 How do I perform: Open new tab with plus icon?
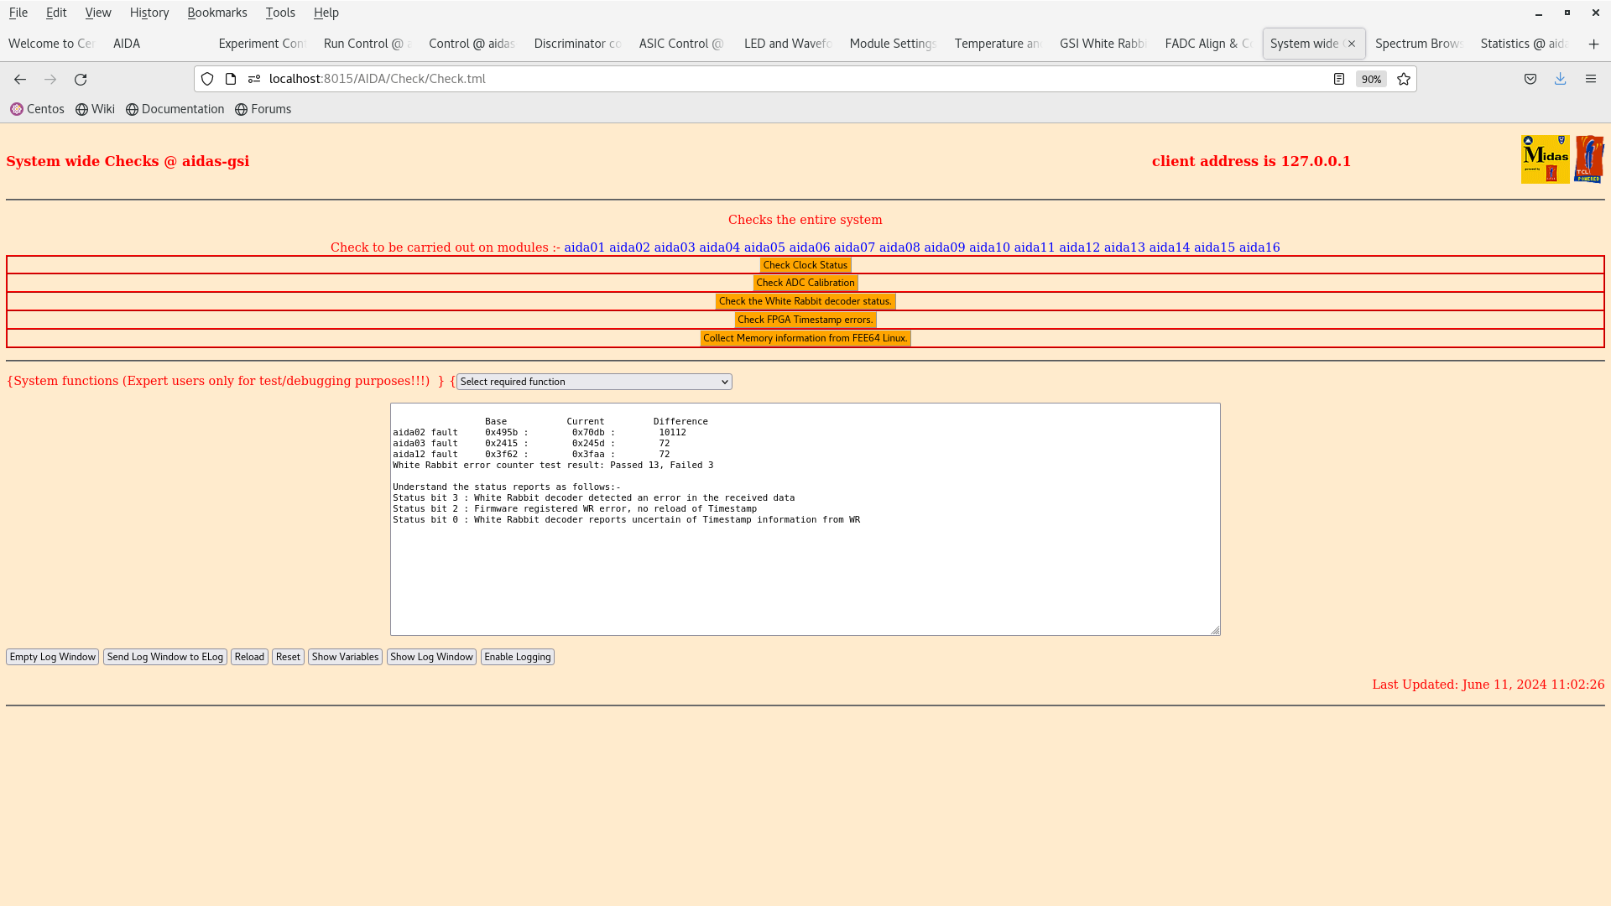coord(1593,44)
